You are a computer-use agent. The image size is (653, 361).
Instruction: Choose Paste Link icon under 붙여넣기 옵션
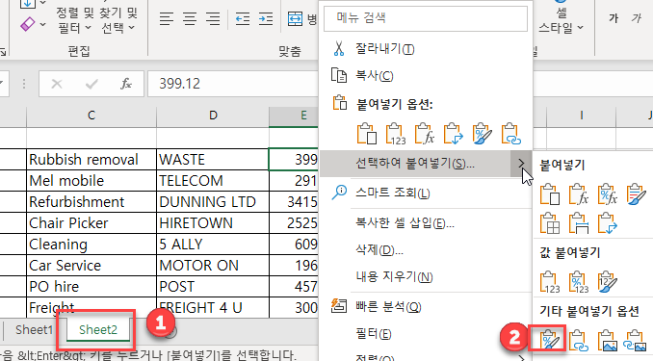click(x=511, y=134)
